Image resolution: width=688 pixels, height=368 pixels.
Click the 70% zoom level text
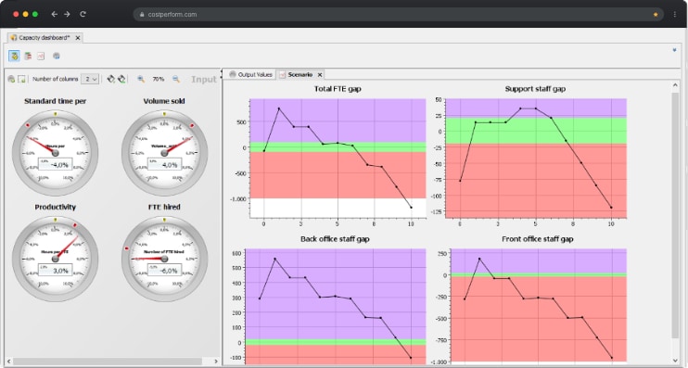159,79
